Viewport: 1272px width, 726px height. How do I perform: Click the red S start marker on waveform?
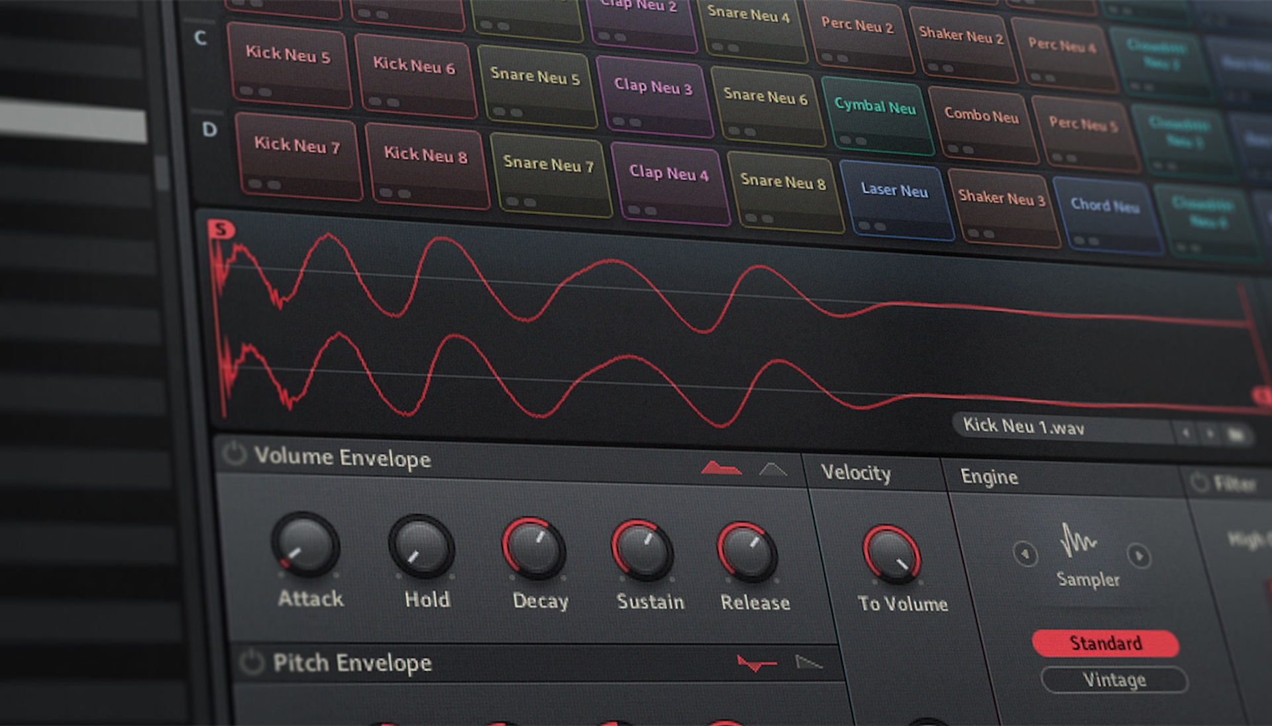(x=221, y=230)
